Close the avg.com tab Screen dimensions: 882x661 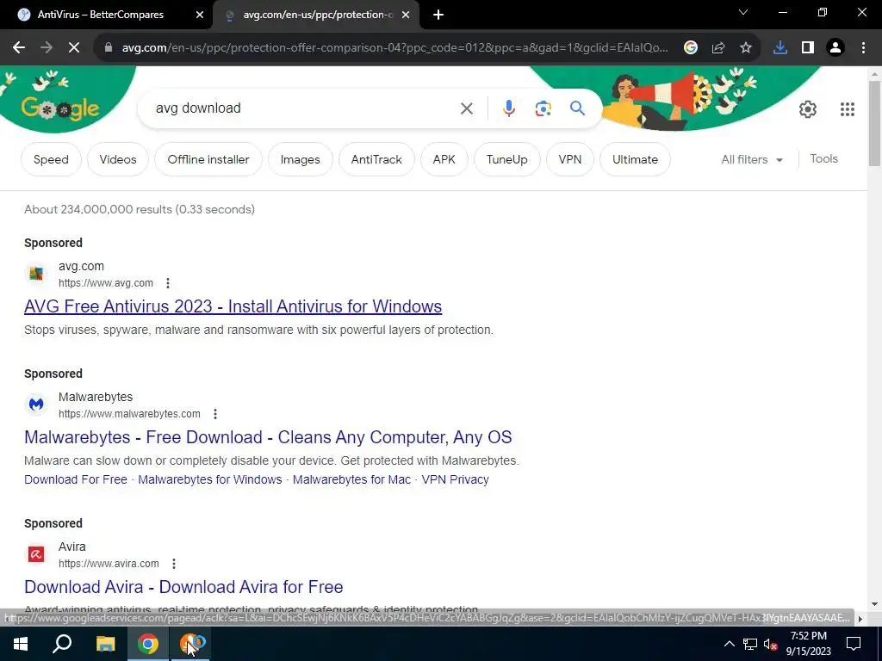[406, 15]
